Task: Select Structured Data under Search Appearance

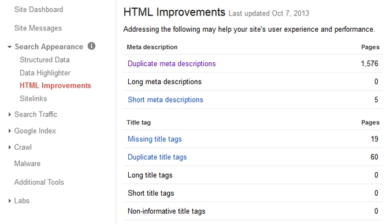Action: [44, 60]
